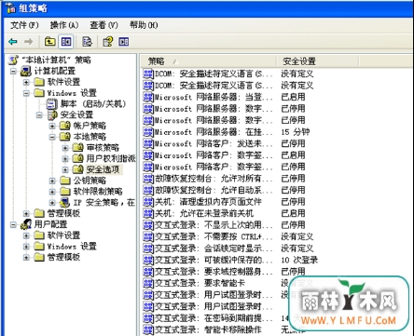Select the 脚本 (启动/关机) scripts icon
This screenshot has height=336, width=414.
[51, 104]
